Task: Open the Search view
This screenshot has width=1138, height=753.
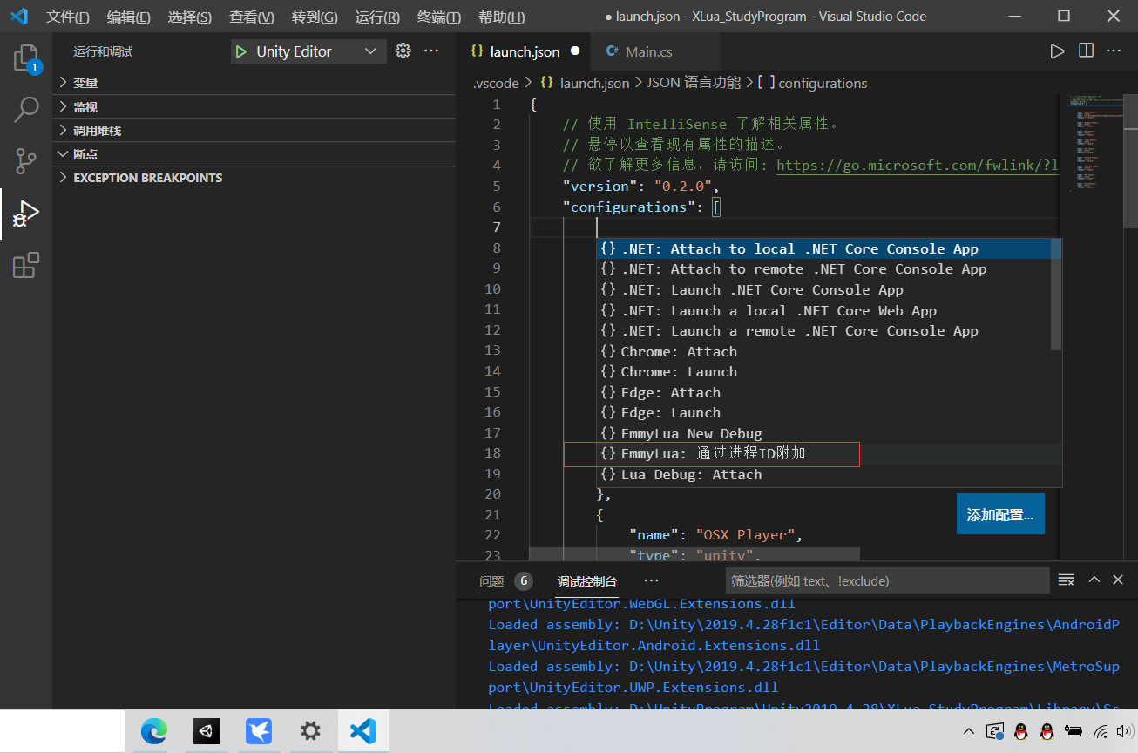Action: tap(26, 109)
